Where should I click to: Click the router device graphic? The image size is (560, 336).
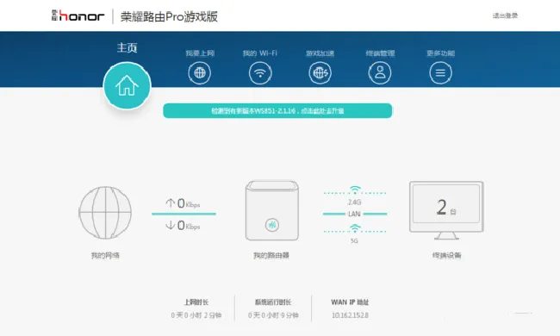(x=271, y=211)
